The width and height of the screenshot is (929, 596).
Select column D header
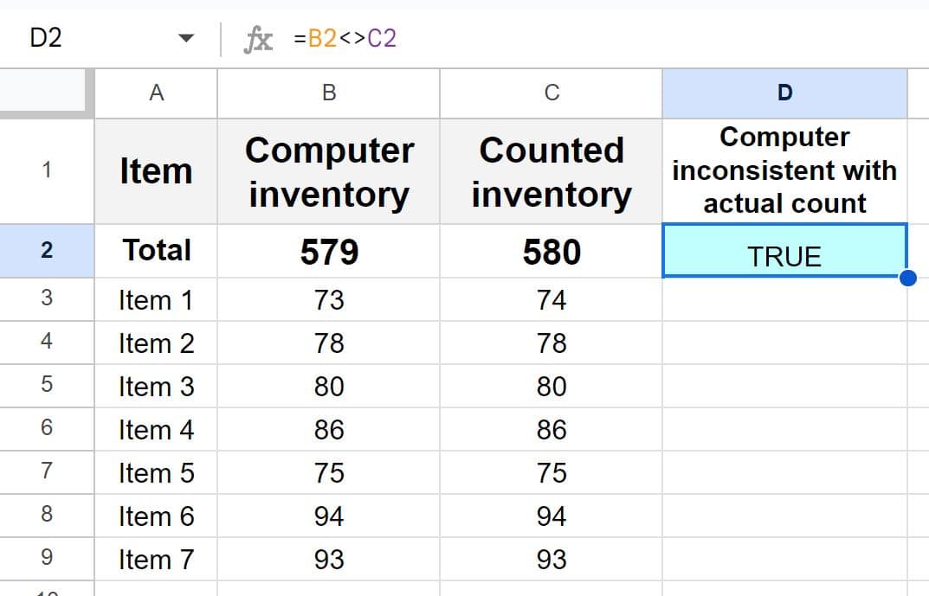coord(784,93)
